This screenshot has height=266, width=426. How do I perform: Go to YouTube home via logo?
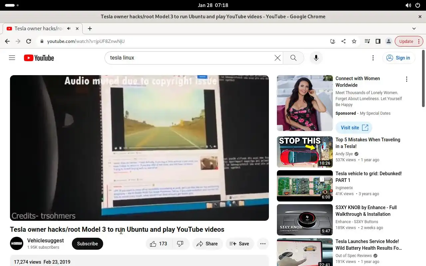tap(39, 58)
